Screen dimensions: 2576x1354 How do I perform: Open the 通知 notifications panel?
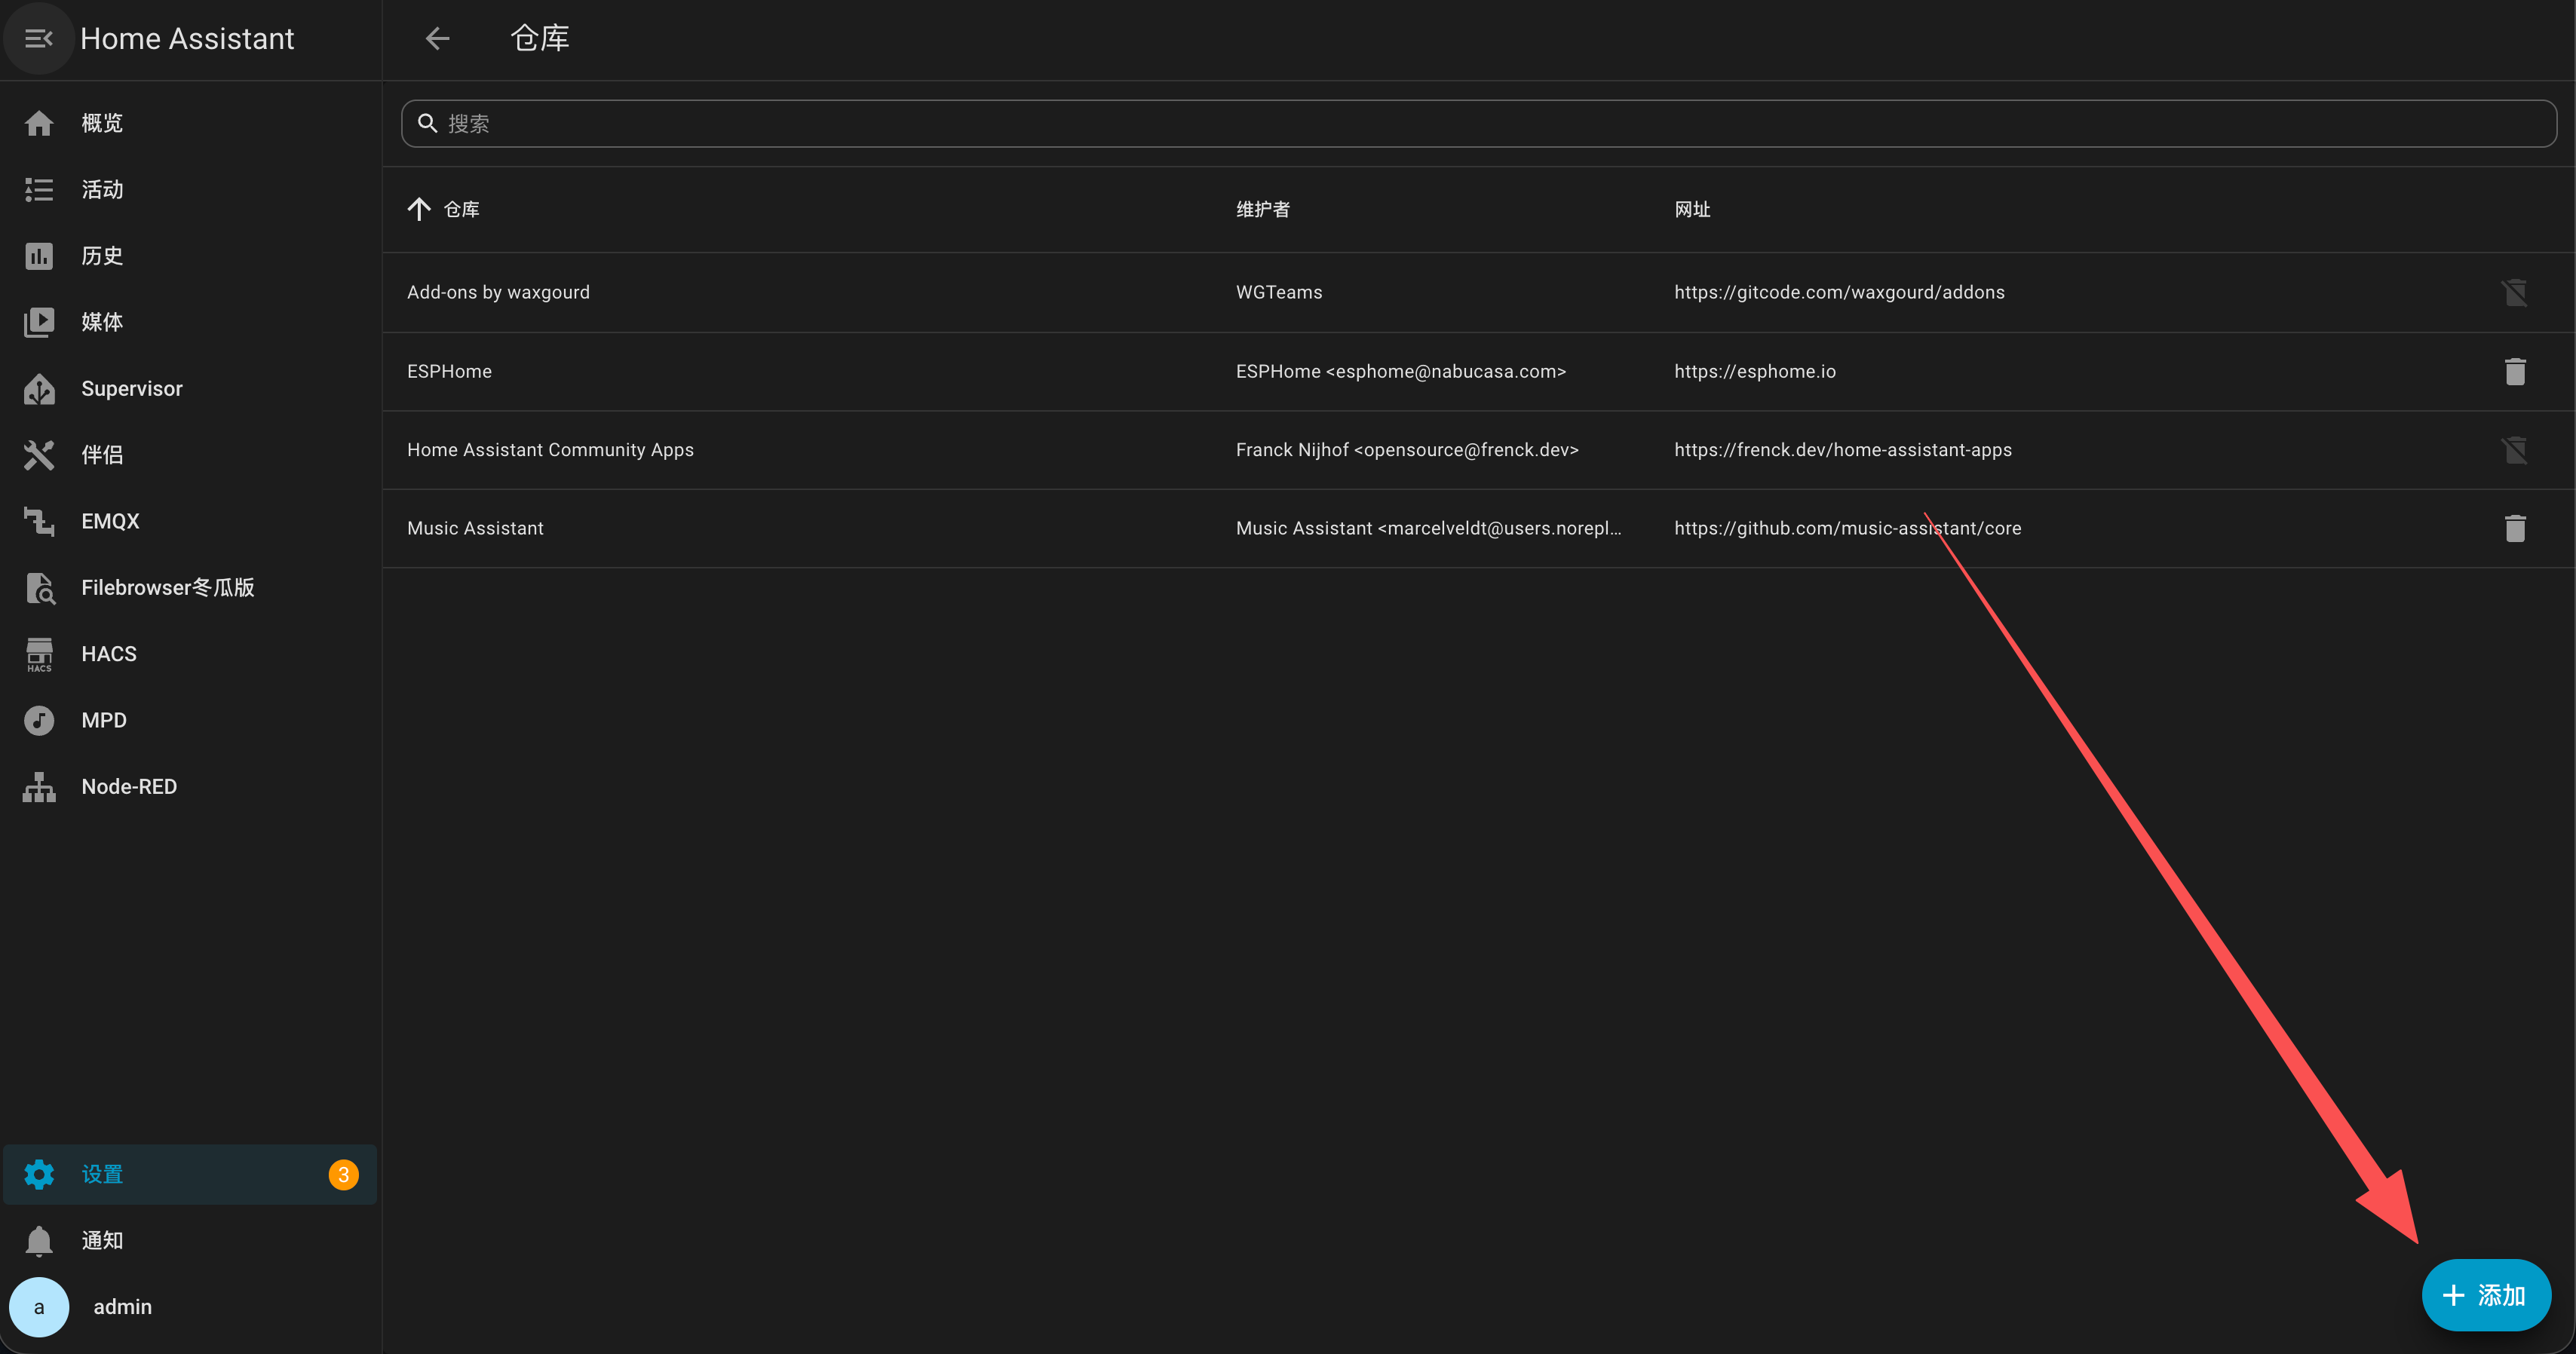190,1241
